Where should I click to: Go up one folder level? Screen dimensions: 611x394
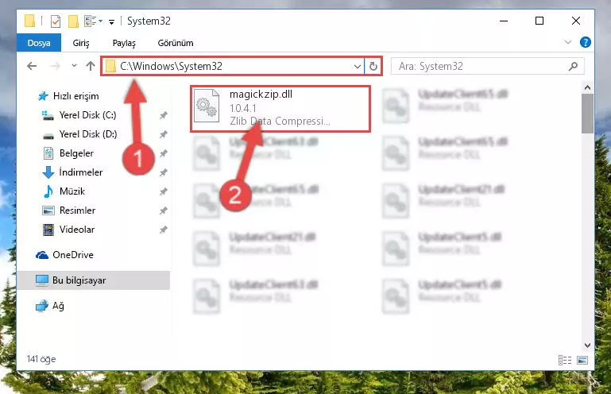91,66
